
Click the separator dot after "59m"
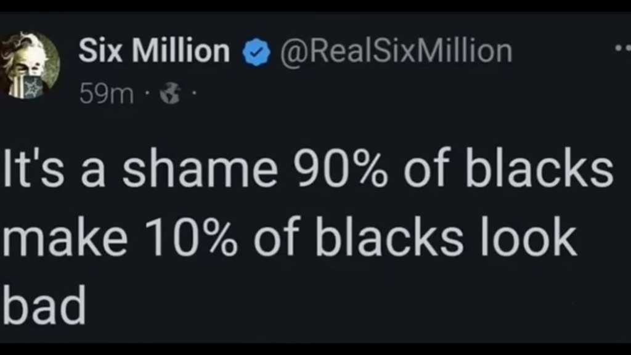pos(146,94)
